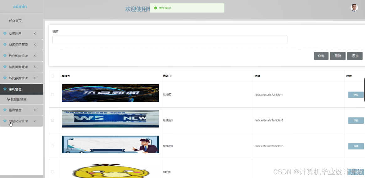Focus the 标题 search input field
This screenshot has height=178, width=365.
click(170, 39)
